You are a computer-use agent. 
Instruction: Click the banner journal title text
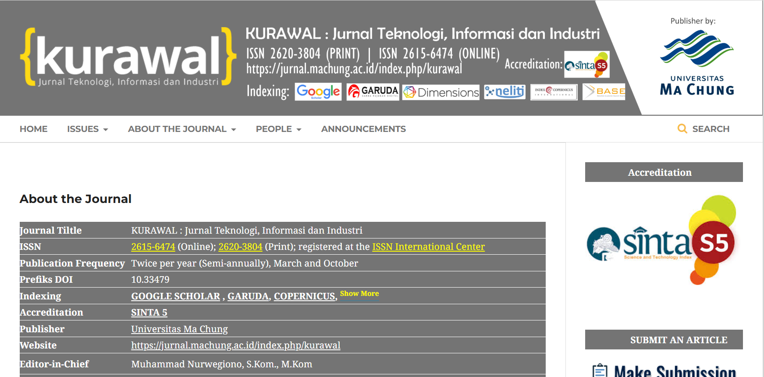click(423, 34)
